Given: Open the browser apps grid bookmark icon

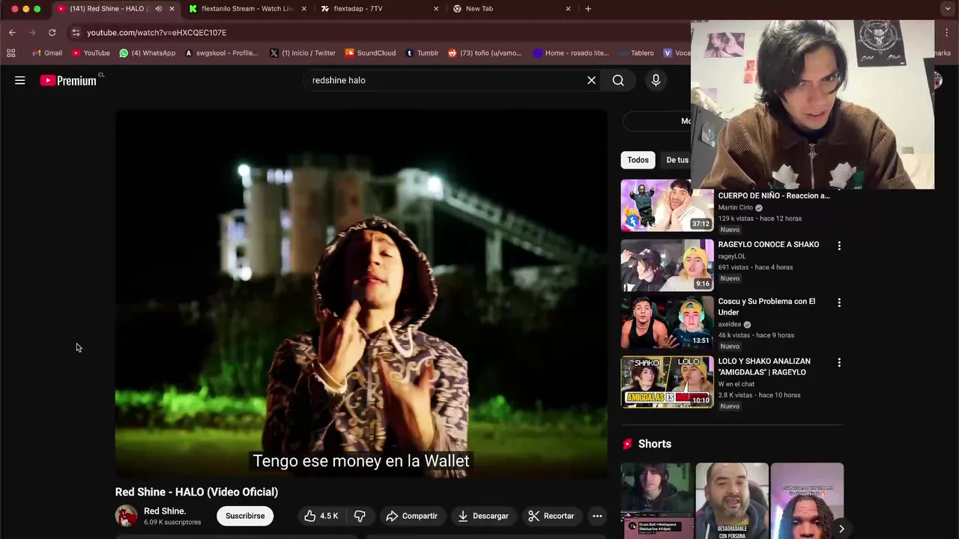Looking at the screenshot, I should coord(10,53).
